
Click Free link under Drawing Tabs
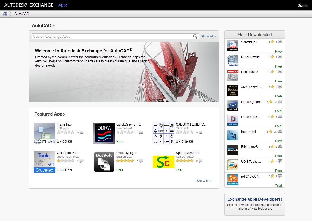279,111
